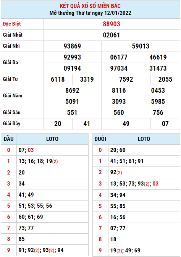181x257 pixels.
Task: Select ĐUÔI row 6 values 16; 56
Action: click(x=118, y=217)
